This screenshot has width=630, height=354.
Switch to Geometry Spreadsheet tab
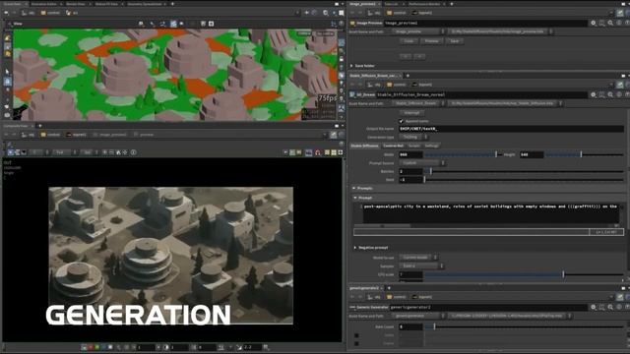145,4
